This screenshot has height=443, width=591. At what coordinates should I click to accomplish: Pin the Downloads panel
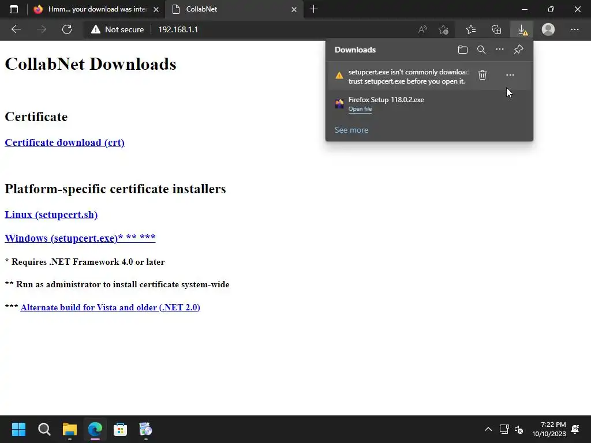(x=519, y=50)
